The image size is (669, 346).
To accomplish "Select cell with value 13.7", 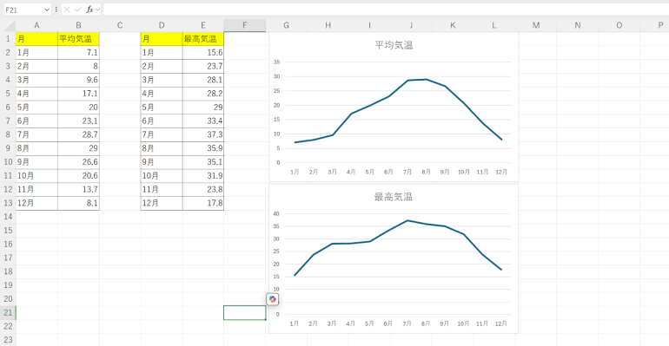I will [78, 189].
